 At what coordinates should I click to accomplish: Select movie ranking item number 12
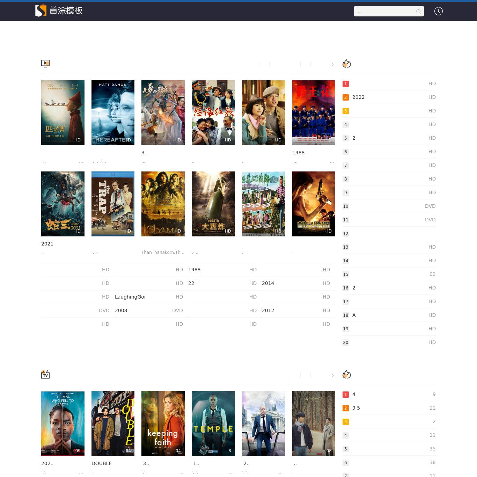coord(389,233)
